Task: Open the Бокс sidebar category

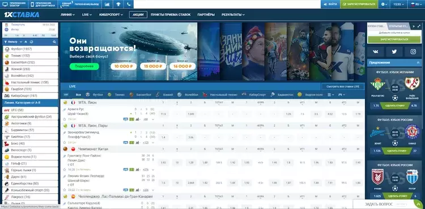Action: pyautogui.click(x=31, y=143)
